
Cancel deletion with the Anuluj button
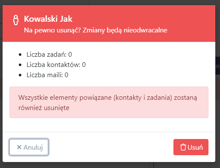click(29, 147)
